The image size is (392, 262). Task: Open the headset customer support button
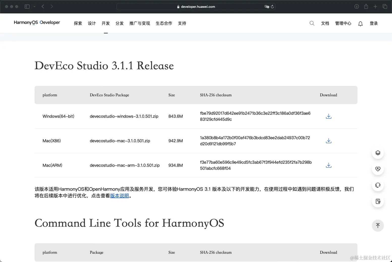tap(378, 185)
